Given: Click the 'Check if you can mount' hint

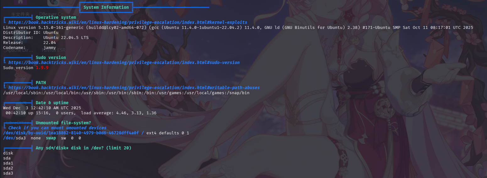Looking at the screenshot, I should tap(57, 128).
